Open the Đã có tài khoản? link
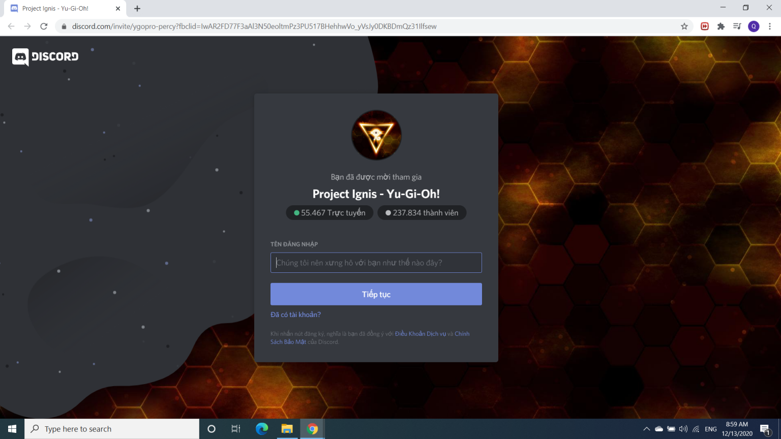 [295, 315]
